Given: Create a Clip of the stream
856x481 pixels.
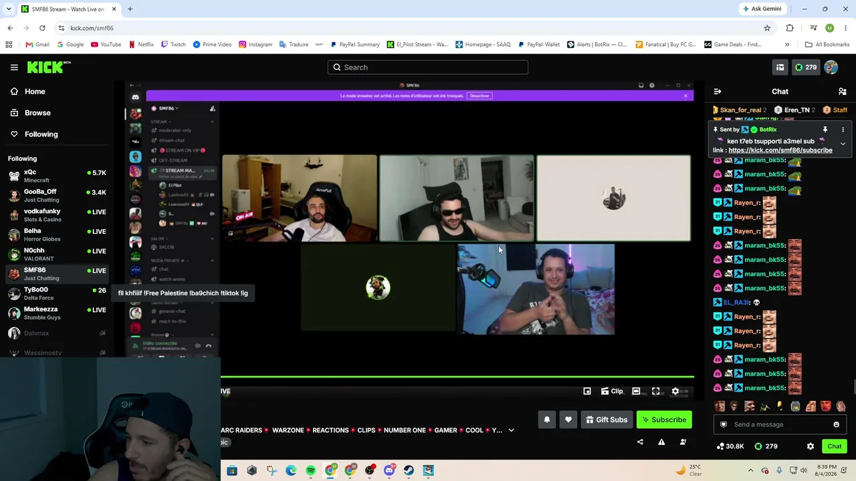Looking at the screenshot, I should [x=612, y=391].
